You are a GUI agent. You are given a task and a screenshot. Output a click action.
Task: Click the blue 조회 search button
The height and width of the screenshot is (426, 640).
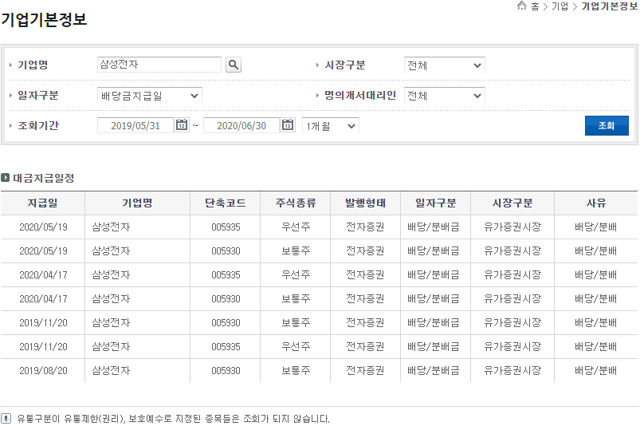tap(607, 125)
